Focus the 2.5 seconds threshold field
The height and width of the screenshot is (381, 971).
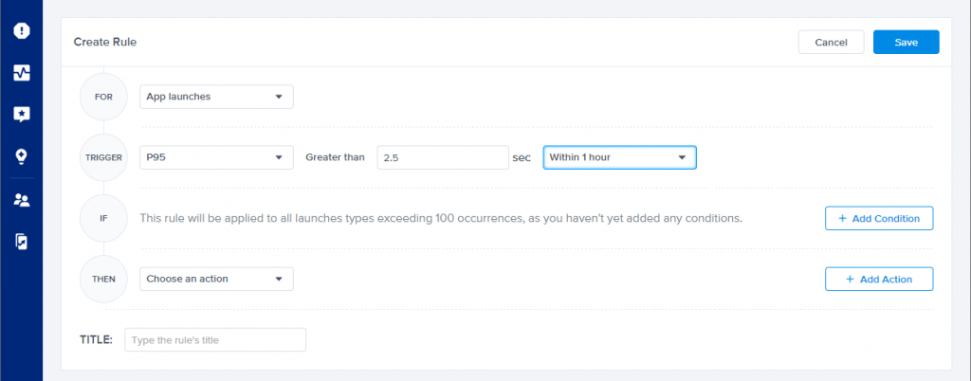click(x=443, y=157)
